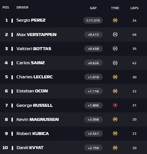Click the lap count 46 for Verstappen
This screenshot has width=147, height=154.
(x=135, y=35)
